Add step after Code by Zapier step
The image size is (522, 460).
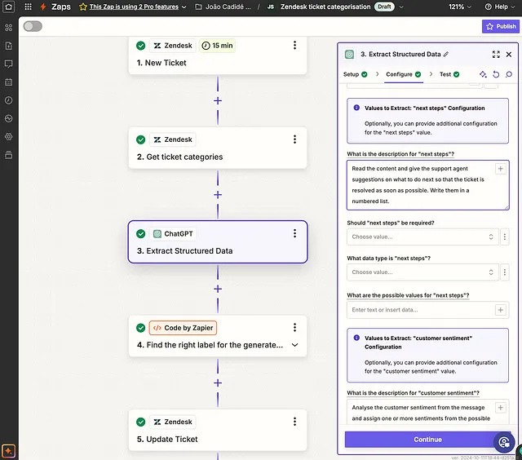pyautogui.click(x=218, y=383)
